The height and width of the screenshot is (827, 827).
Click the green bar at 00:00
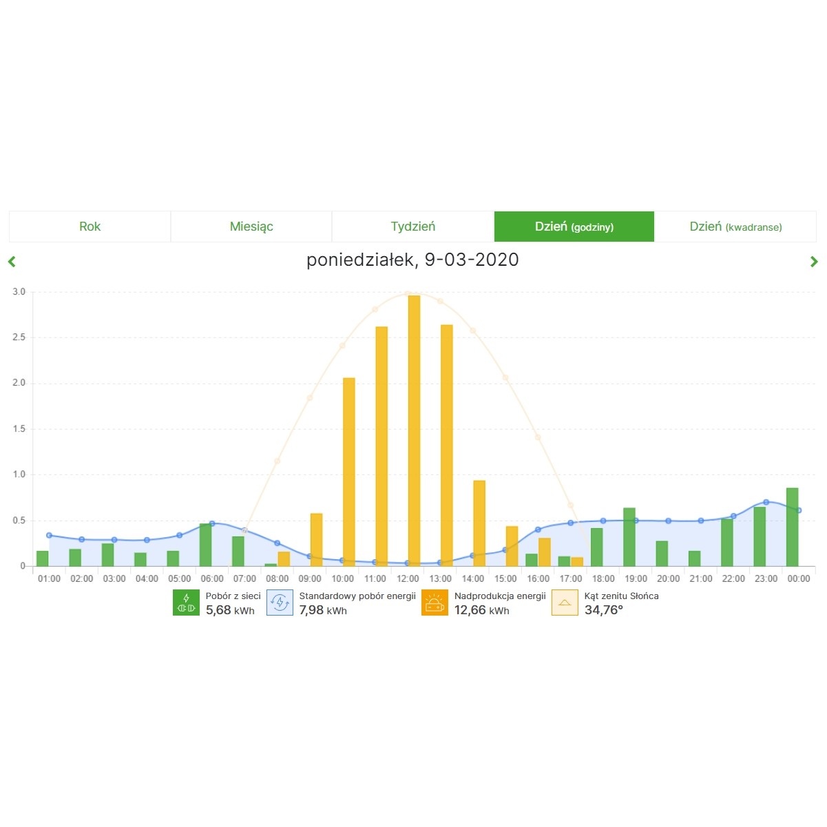[793, 527]
